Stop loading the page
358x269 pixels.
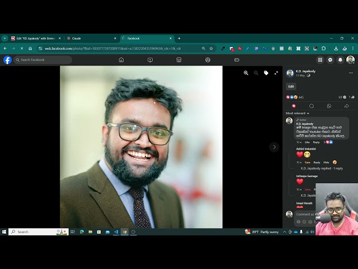coord(22,49)
